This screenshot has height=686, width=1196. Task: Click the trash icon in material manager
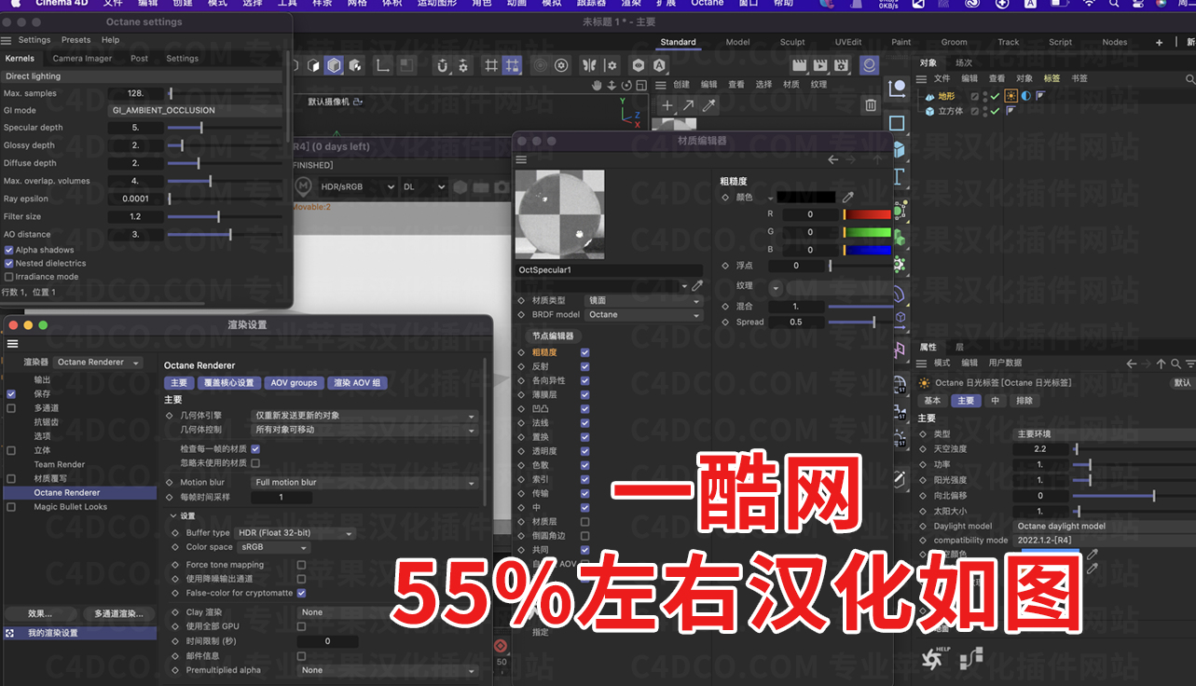(871, 105)
